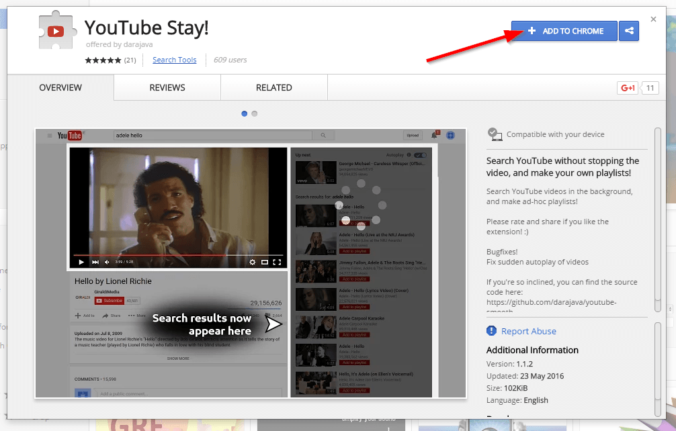Switch to the RELATED tab

tap(274, 87)
